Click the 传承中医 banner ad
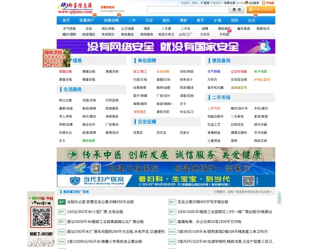 pyautogui.click(x=166, y=154)
